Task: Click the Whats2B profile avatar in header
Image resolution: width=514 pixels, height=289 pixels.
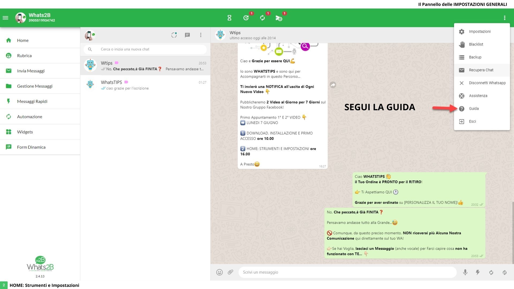Action: click(20, 18)
